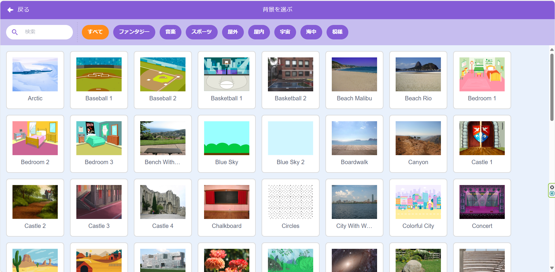The width and height of the screenshot is (555, 272).
Task: Show 音楽 category backdrops
Action: click(x=170, y=32)
